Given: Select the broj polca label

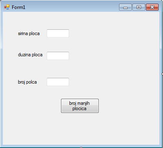Looking at the screenshot, I should pyautogui.click(x=27, y=82).
